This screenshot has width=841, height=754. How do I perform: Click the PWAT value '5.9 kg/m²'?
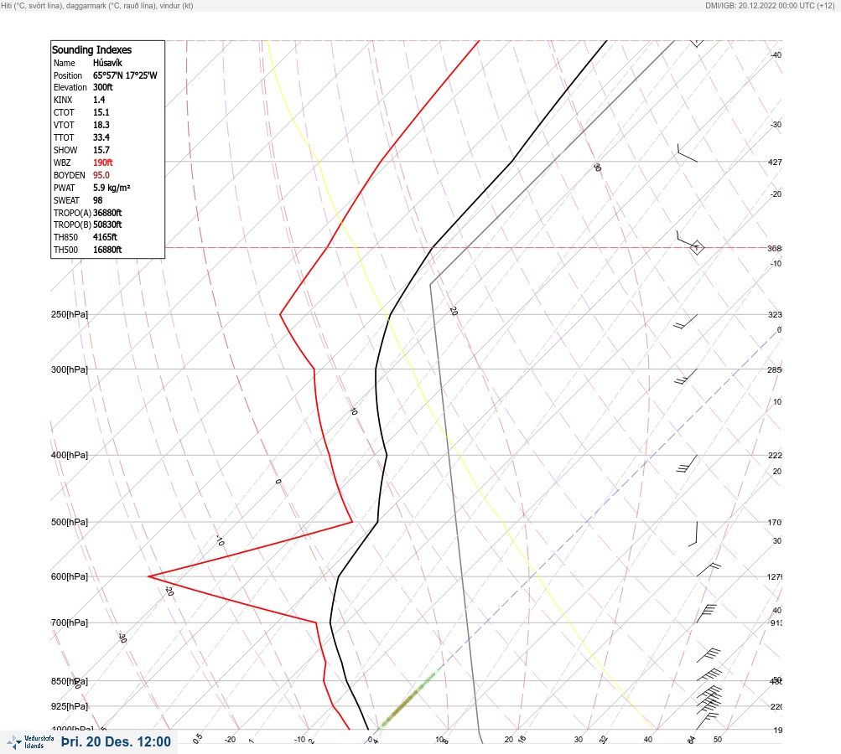pyautogui.click(x=112, y=188)
